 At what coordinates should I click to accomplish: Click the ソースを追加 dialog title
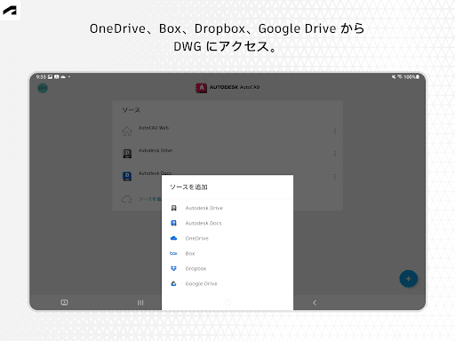coord(188,187)
